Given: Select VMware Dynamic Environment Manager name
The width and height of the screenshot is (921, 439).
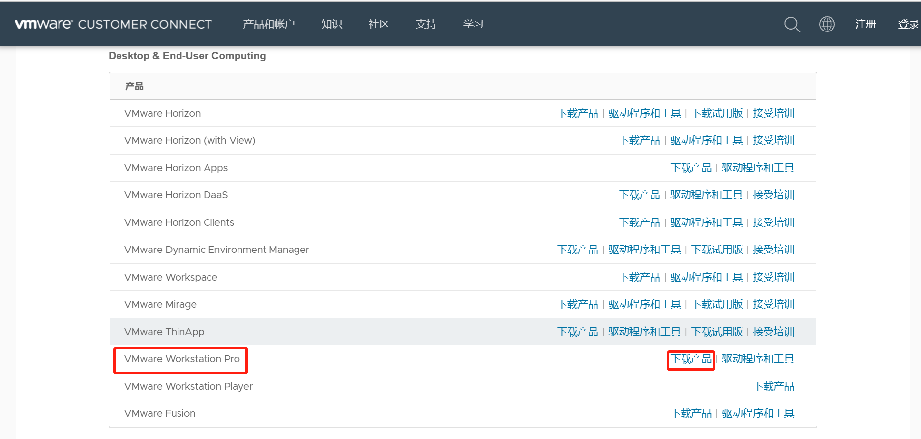Looking at the screenshot, I should (x=217, y=250).
